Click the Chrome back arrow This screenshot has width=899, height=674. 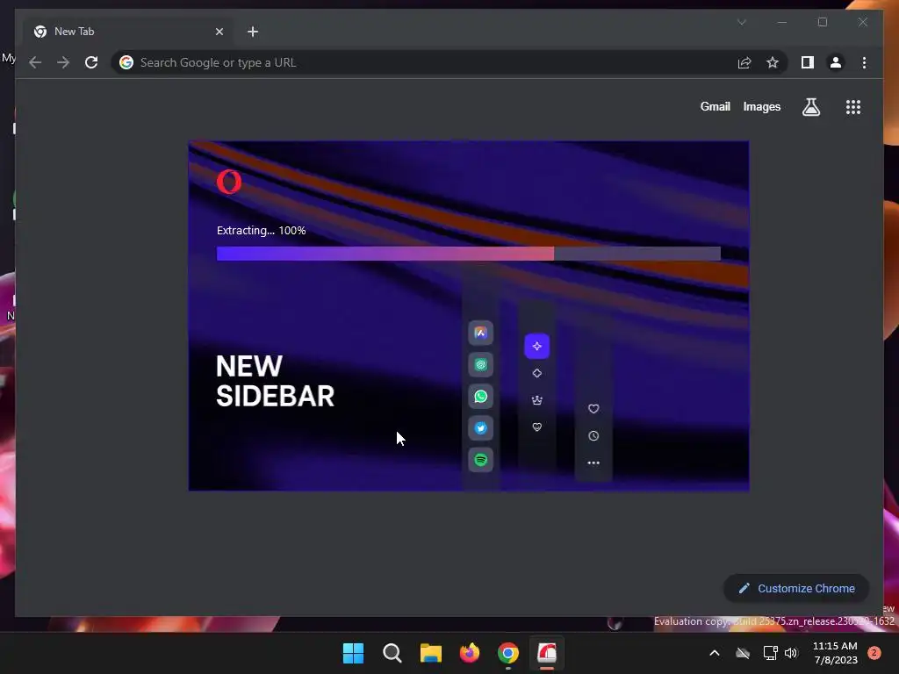pyautogui.click(x=35, y=62)
